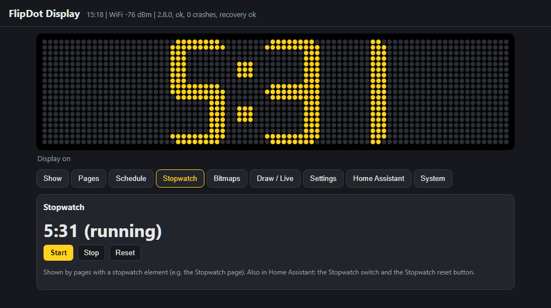Screen dimensions: 551x308
Task: Click the 'Display on' status text
Action: click(54, 158)
